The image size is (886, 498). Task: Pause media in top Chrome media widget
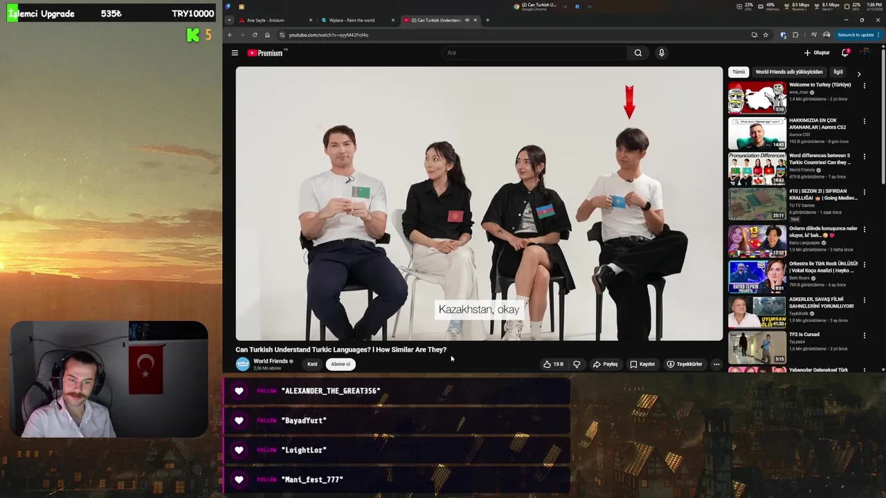(x=577, y=6)
